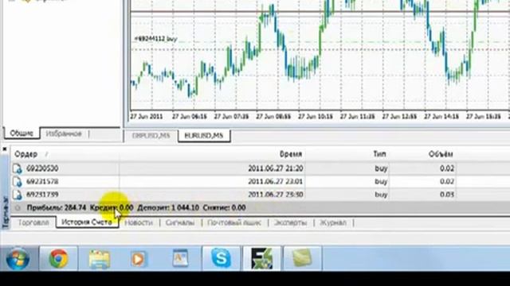Open the Сигналы tab
This screenshot has height=286, width=510.
pos(180,222)
